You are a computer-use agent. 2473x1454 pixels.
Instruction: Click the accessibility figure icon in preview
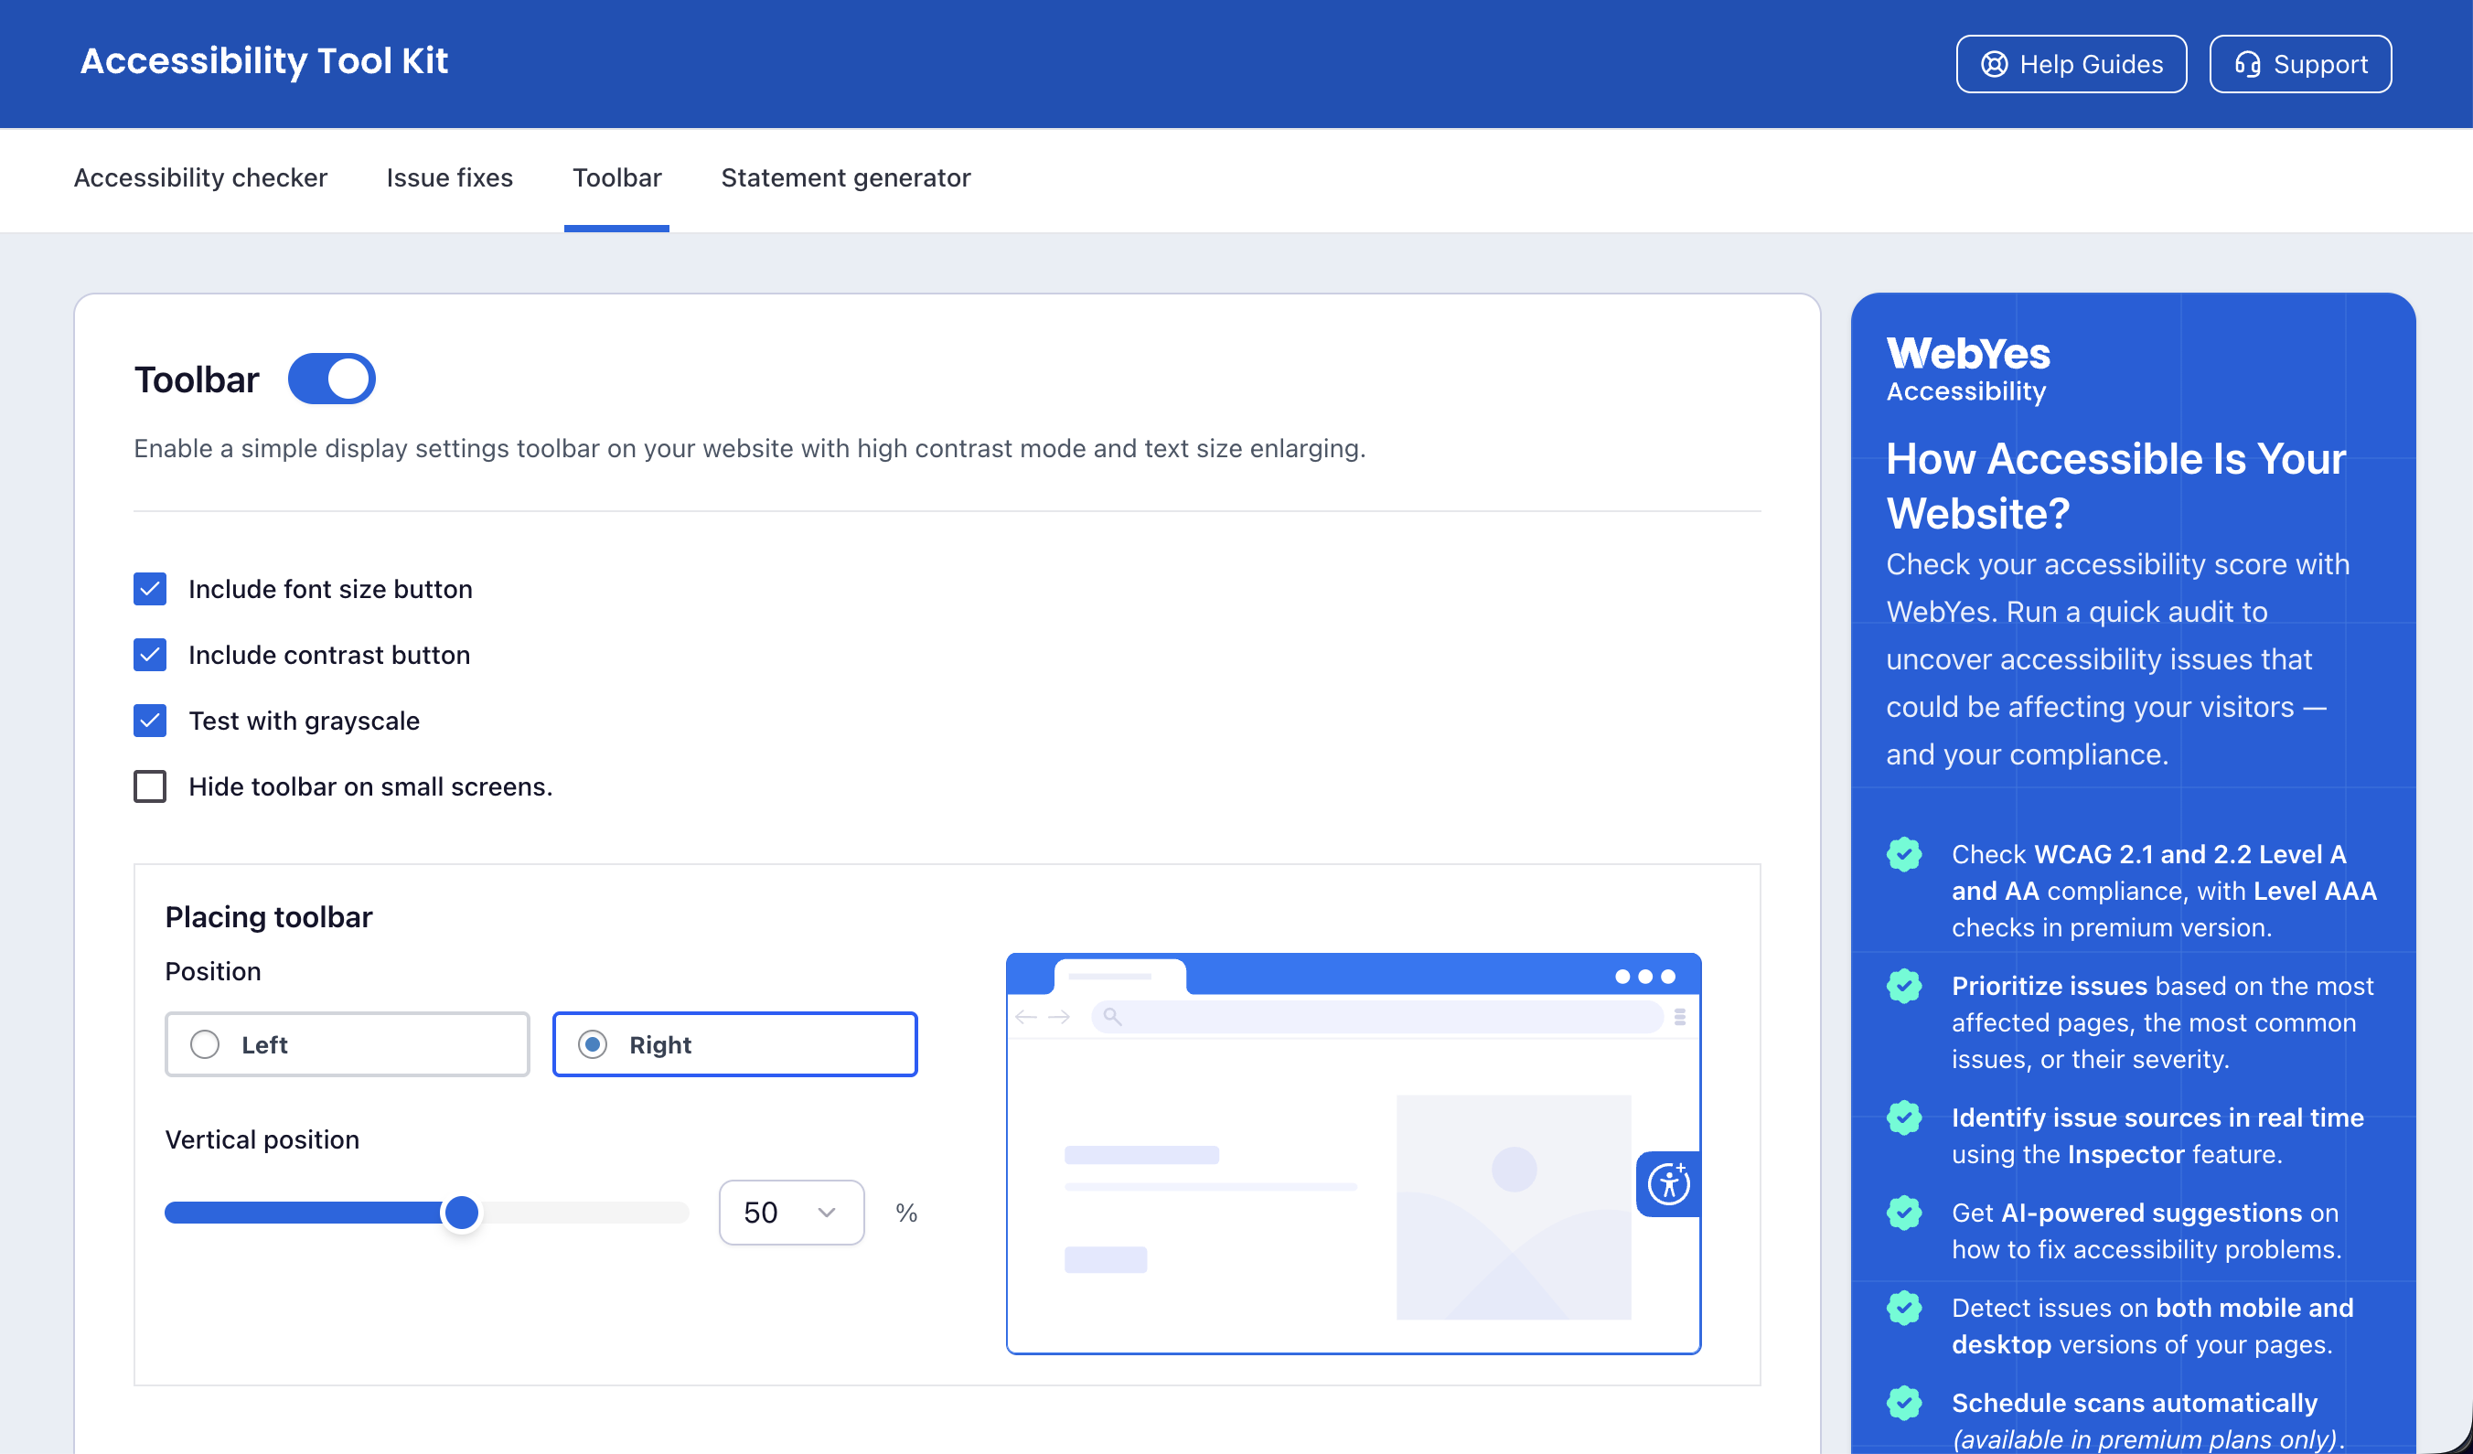click(x=1668, y=1183)
